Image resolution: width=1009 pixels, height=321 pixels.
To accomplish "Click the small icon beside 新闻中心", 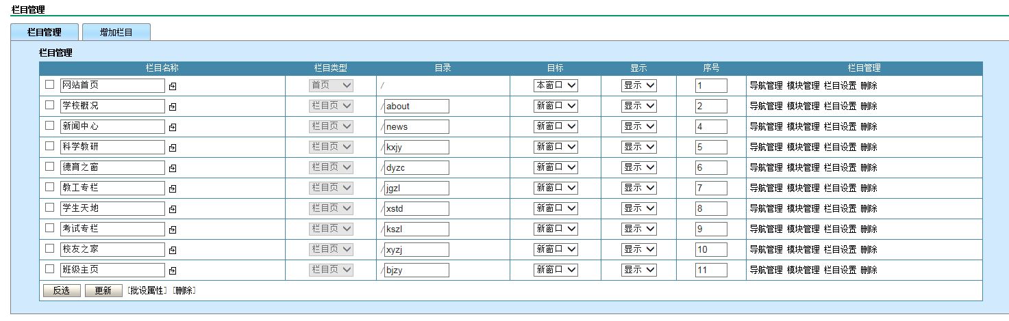I will [173, 127].
